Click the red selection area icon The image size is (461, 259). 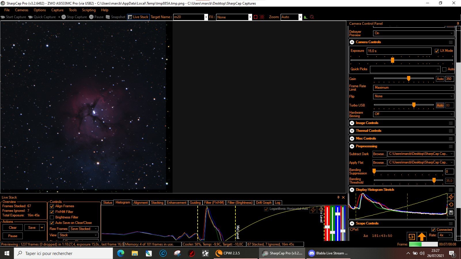click(256, 17)
